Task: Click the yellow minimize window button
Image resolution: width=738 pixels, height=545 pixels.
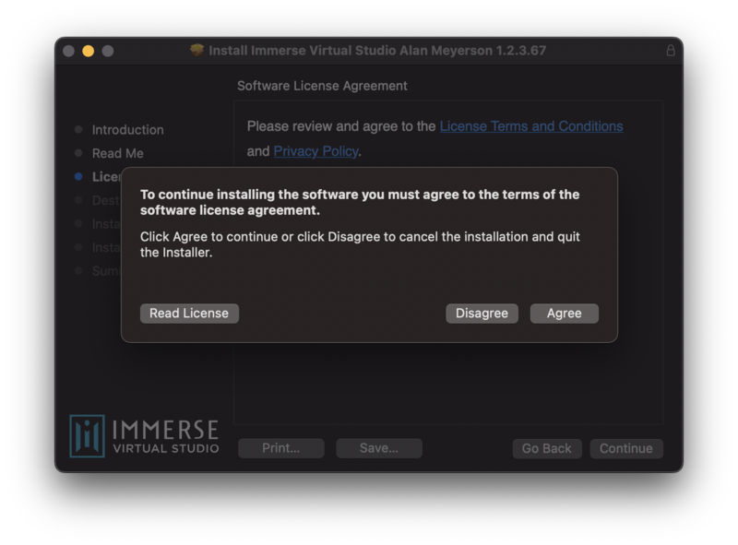Action: [x=88, y=51]
